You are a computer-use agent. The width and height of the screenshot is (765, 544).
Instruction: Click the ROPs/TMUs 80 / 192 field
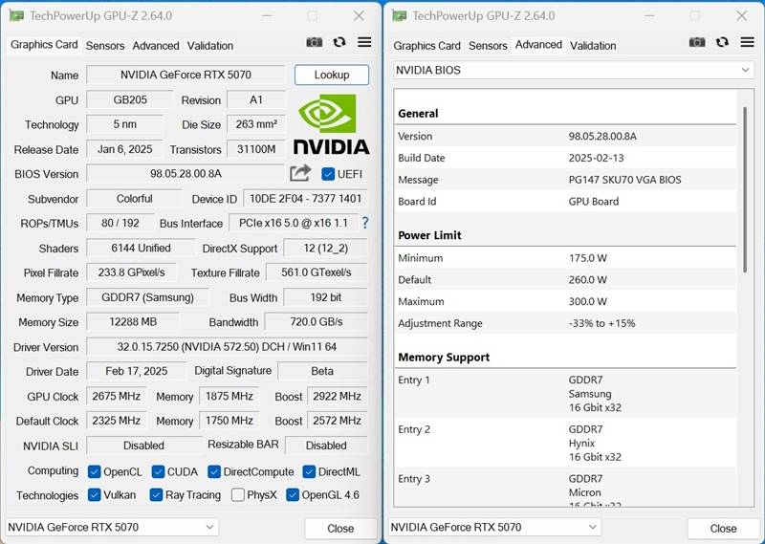[120, 223]
